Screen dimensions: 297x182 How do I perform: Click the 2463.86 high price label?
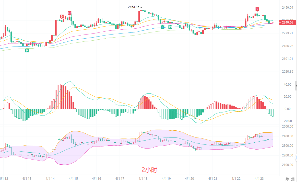pos(134,7)
